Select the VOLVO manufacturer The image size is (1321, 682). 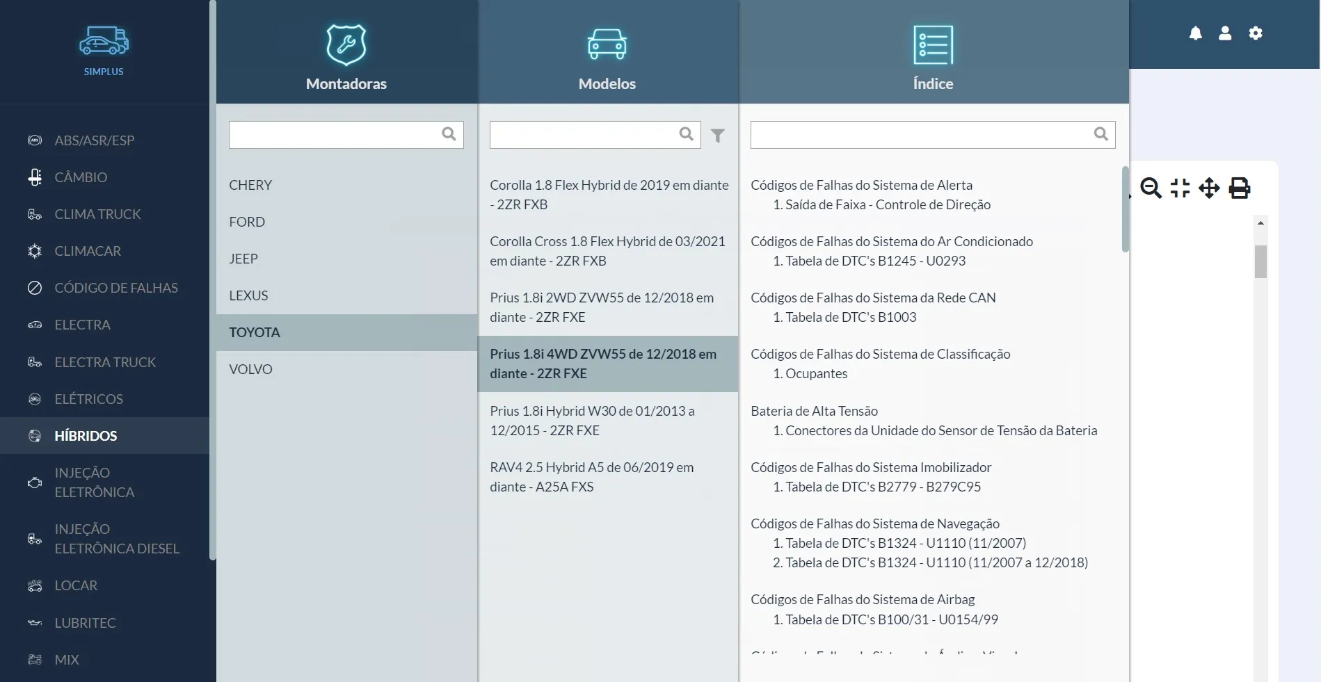(250, 369)
